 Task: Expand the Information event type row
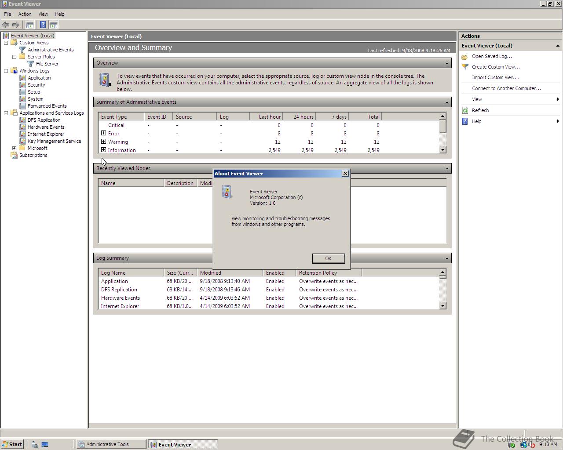[104, 150]
